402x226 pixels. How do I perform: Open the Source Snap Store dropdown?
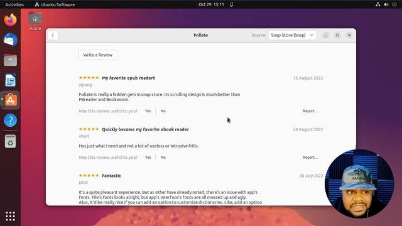point(292,35)
